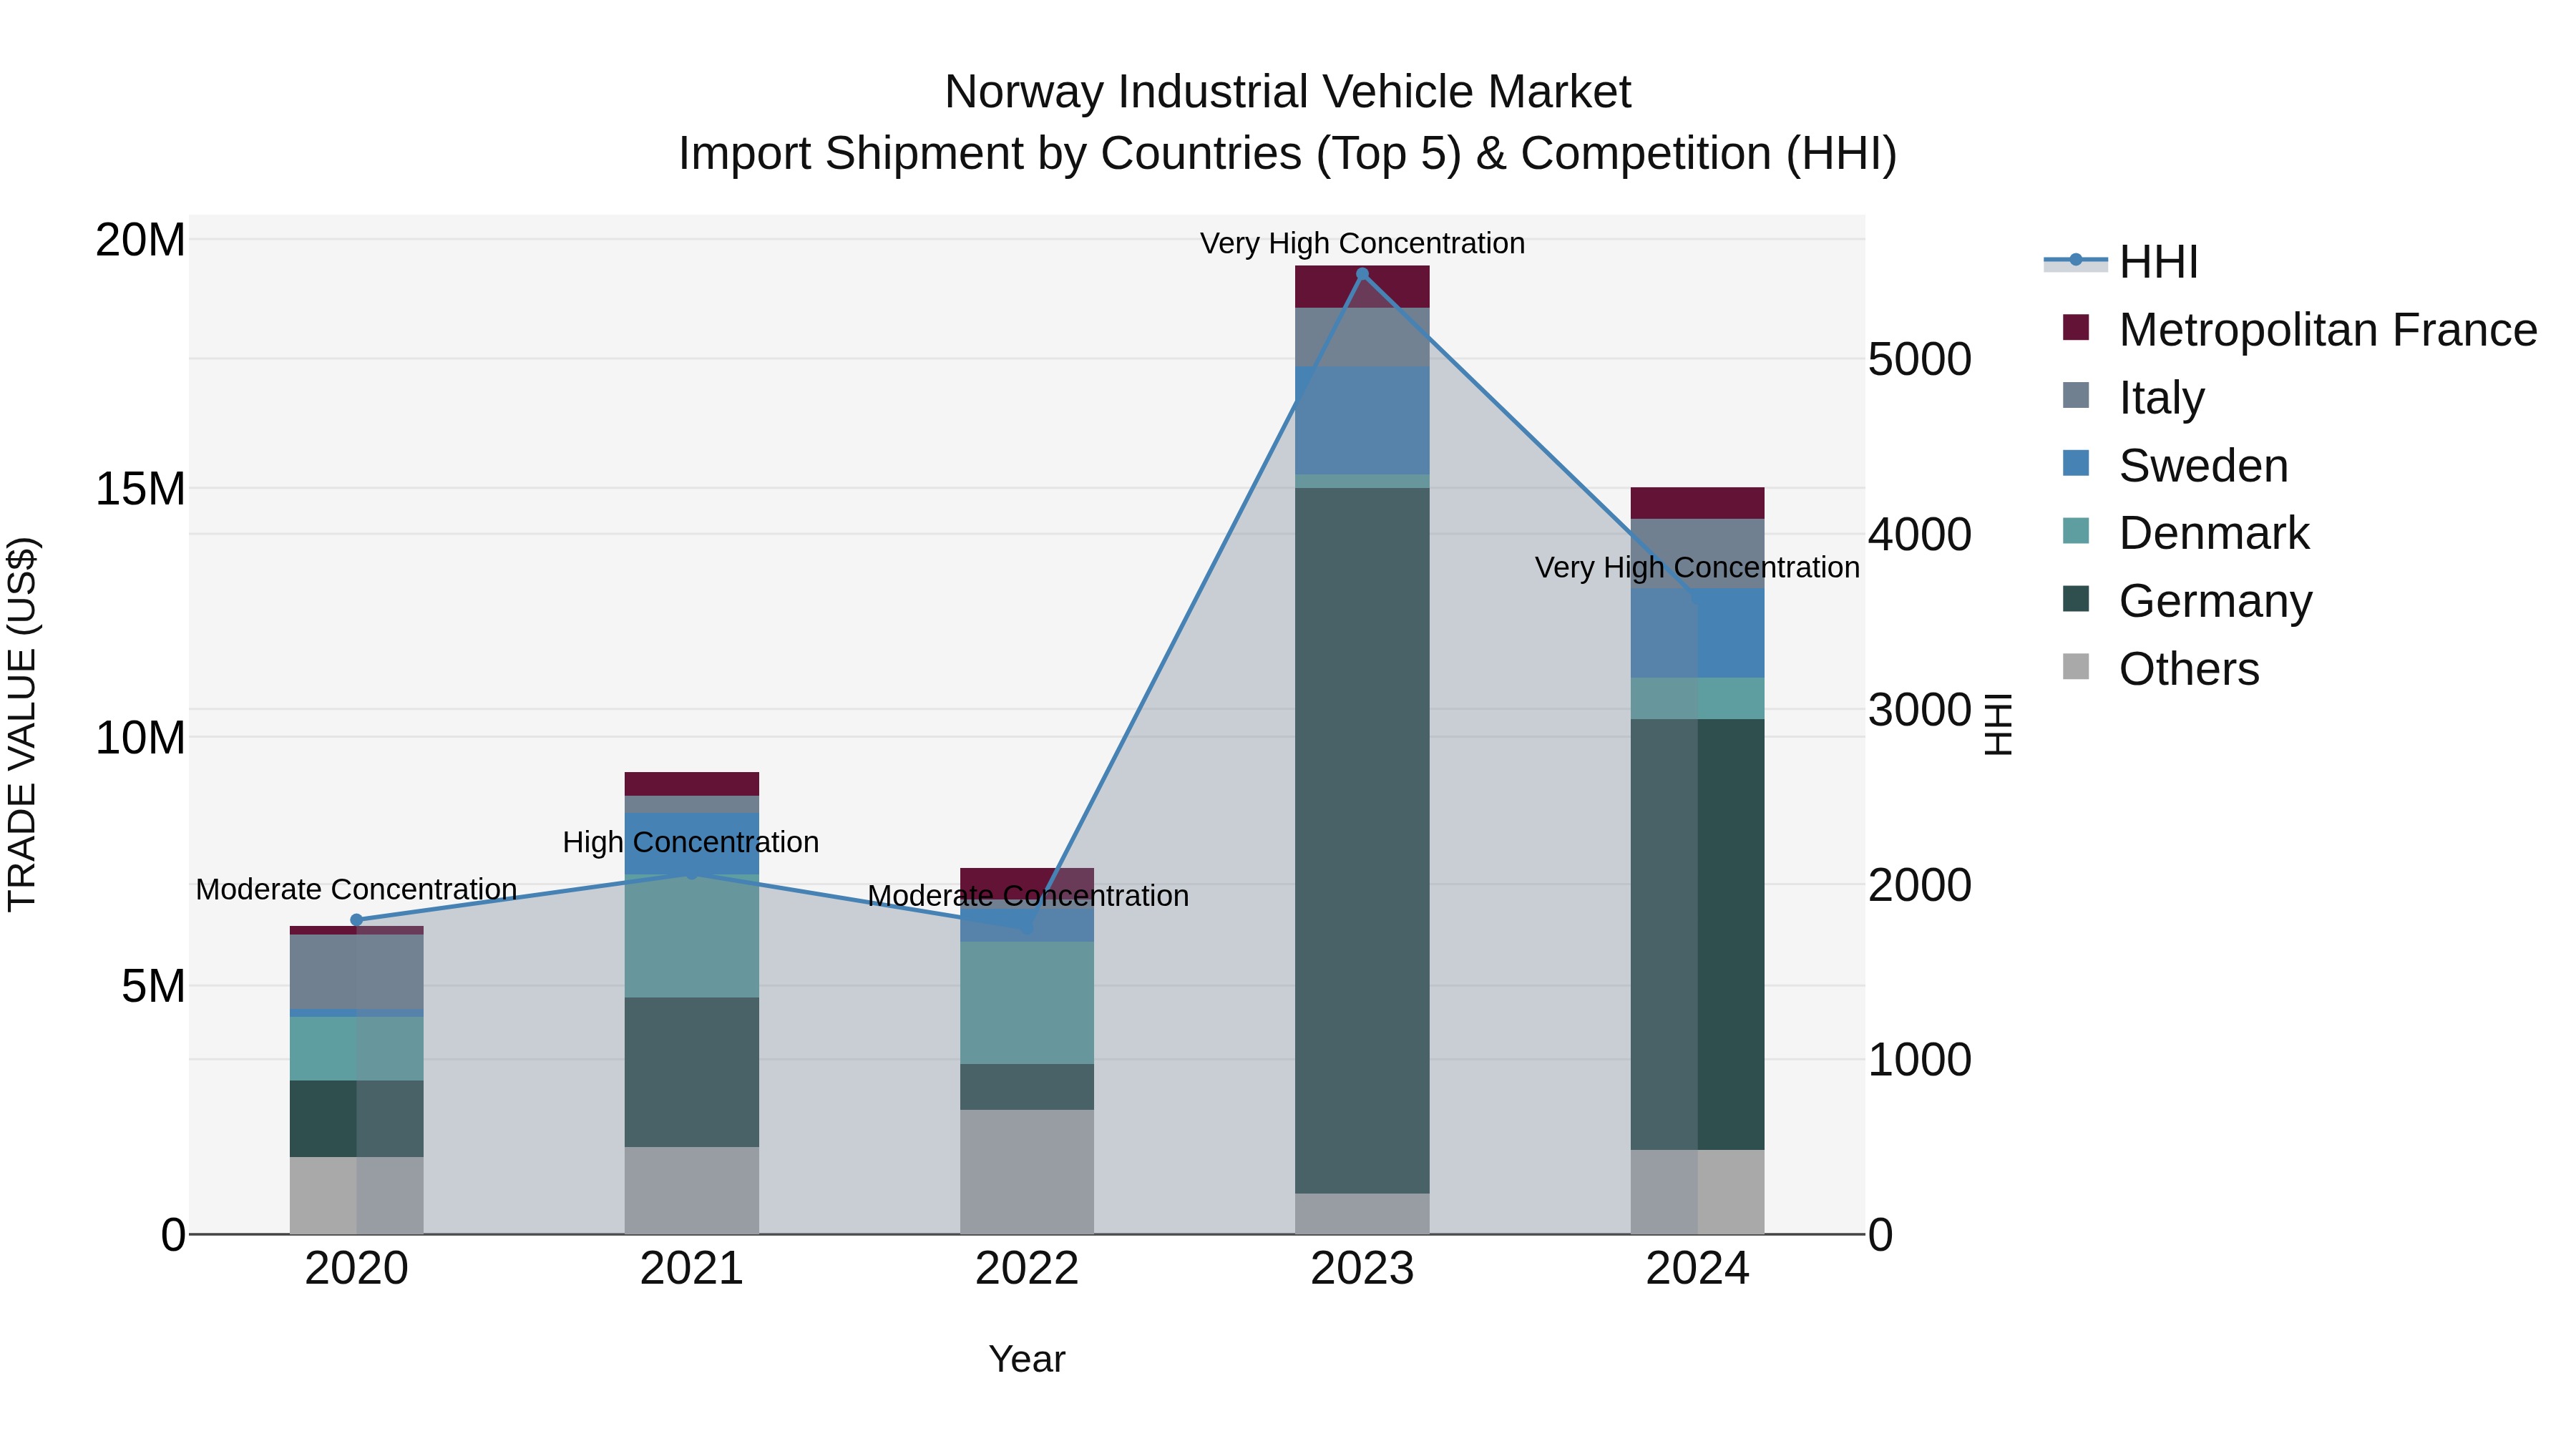
Task: Click the 2020 x-axis label
Action: (356, 1269)
